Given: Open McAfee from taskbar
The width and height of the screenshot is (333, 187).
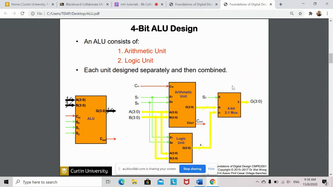Looking at the screenshot, I should (x=187, y=182).
